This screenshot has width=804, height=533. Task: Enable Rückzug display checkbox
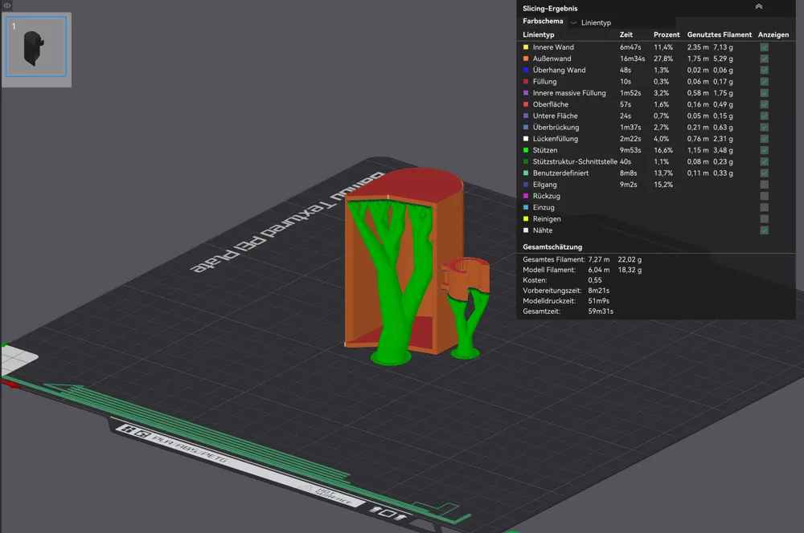pos(764,196)
